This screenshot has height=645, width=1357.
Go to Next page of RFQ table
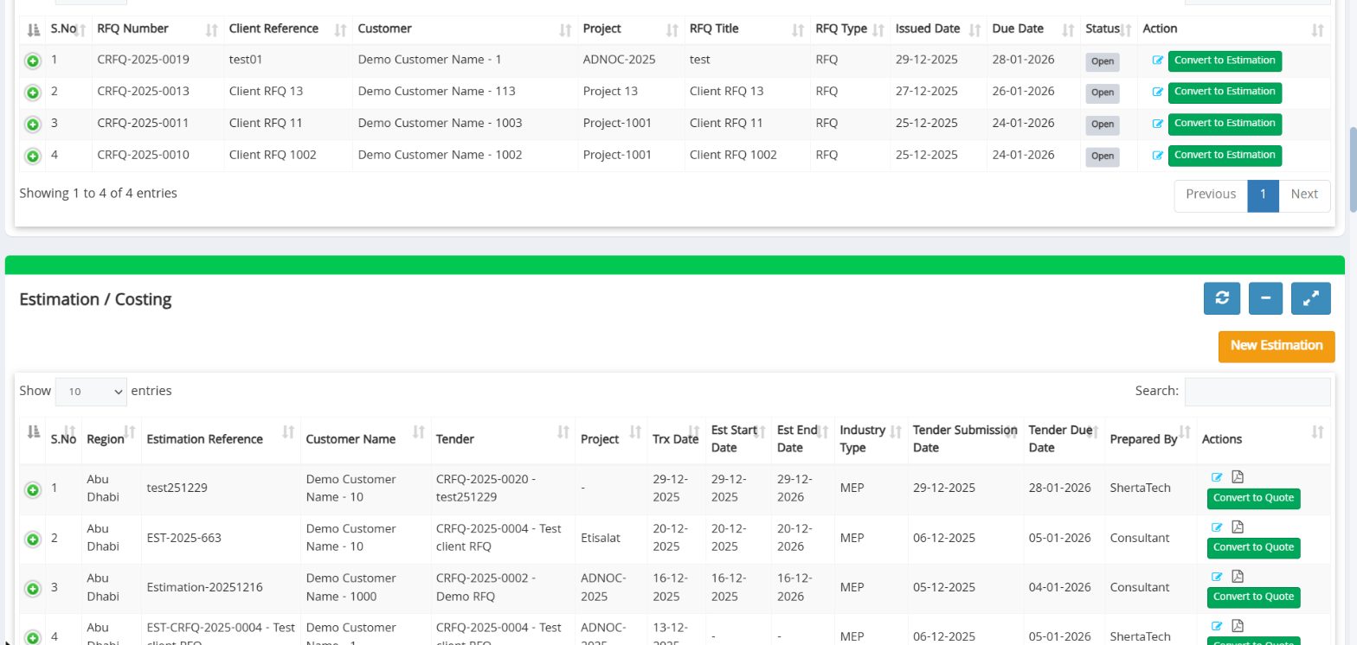click(1304, 195)
